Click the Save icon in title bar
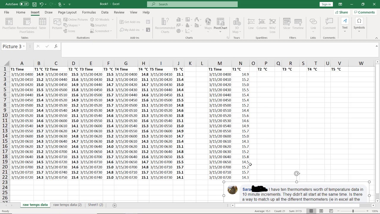This screenshot has width=380, height=214. click(34, 4)
